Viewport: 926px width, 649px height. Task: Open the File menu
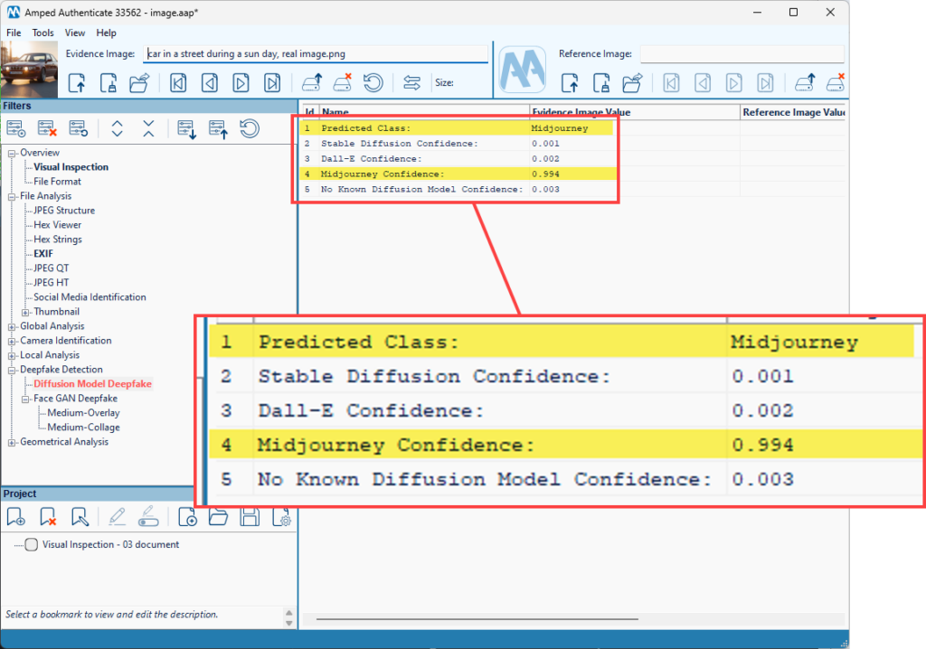coord(14,33)
